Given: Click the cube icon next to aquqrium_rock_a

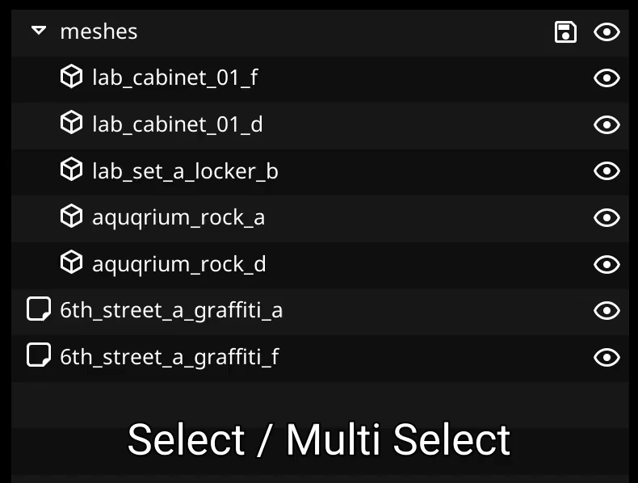Looking at the screenshot, I should click(72, 216).
